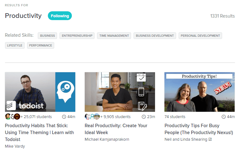Click clock icon on Productivity Tips card

(x=224, y=117)
